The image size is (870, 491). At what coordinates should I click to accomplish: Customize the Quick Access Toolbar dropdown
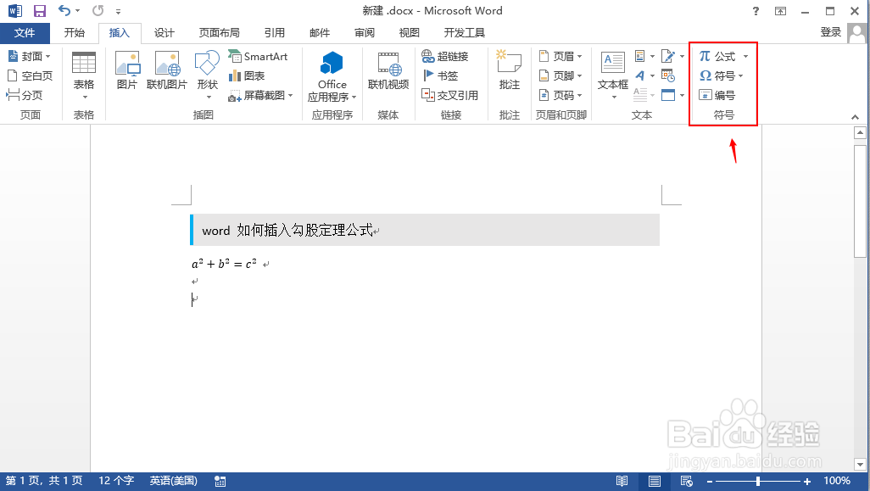tap(118, 11)
